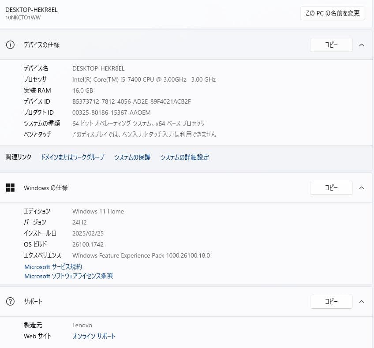Click the question mark icon beside サポート
The height and width of the screenshot is (348, 374).
(x=10, y=301)
